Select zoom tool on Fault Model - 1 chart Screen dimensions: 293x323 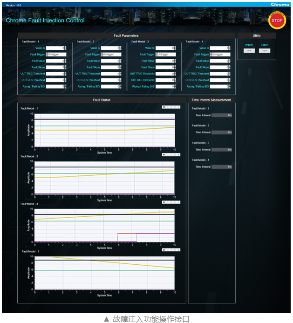pos(168,107)
